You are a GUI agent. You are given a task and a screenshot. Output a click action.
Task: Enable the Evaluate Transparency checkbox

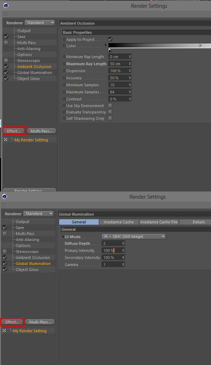pos(110,112)
